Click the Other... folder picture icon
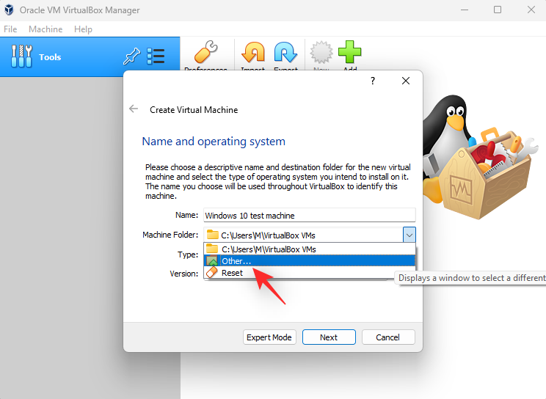546x399 pixels. click(211, 261)
